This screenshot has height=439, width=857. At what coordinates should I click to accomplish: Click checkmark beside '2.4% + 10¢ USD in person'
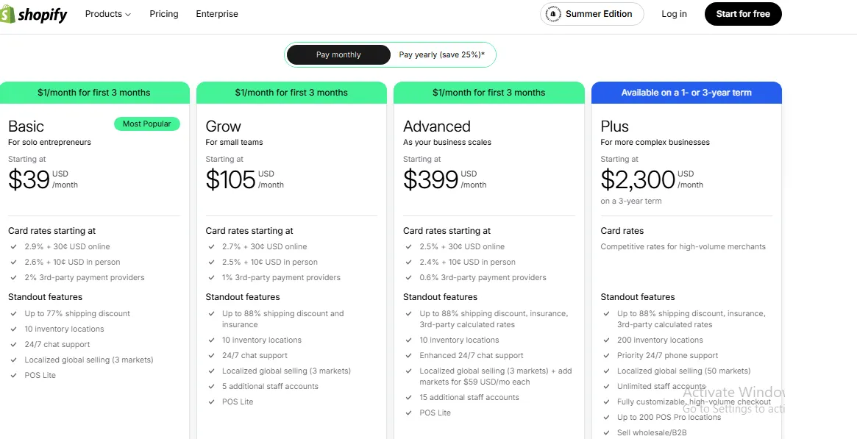[409, 262]
